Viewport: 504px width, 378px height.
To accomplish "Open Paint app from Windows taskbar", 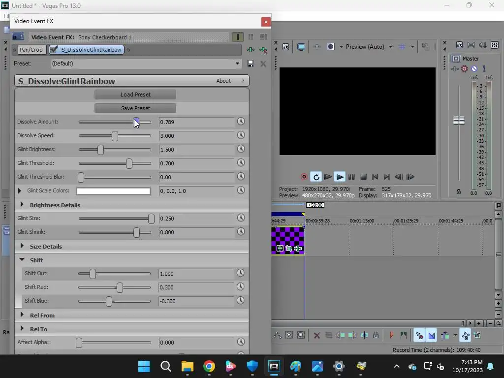I will click(295, 366).
